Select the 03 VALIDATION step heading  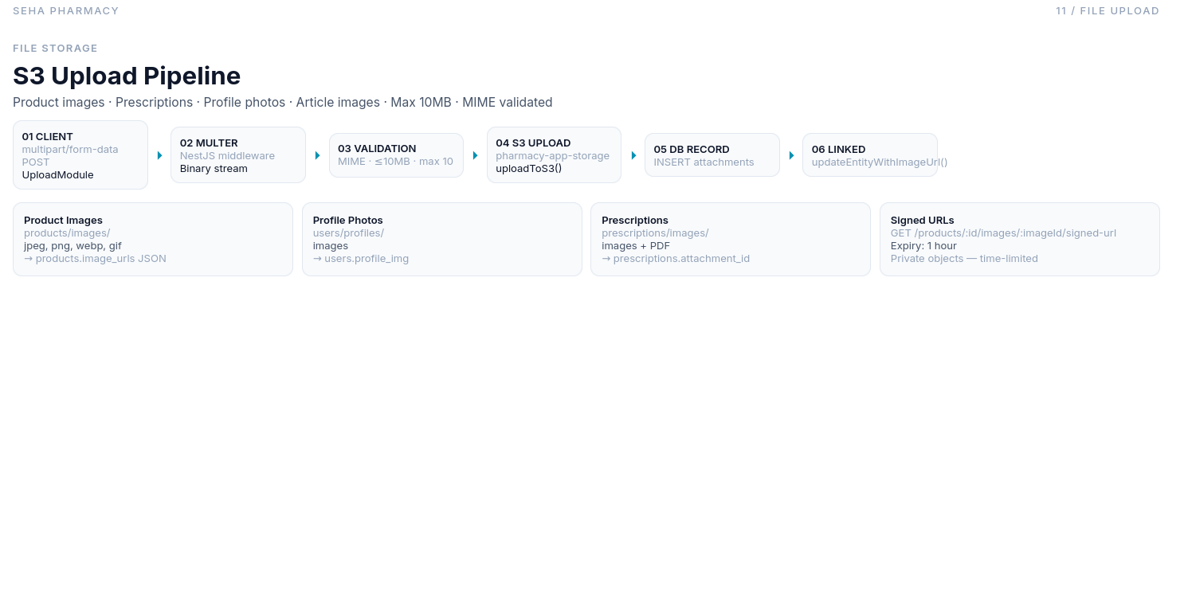coord(377,149)
